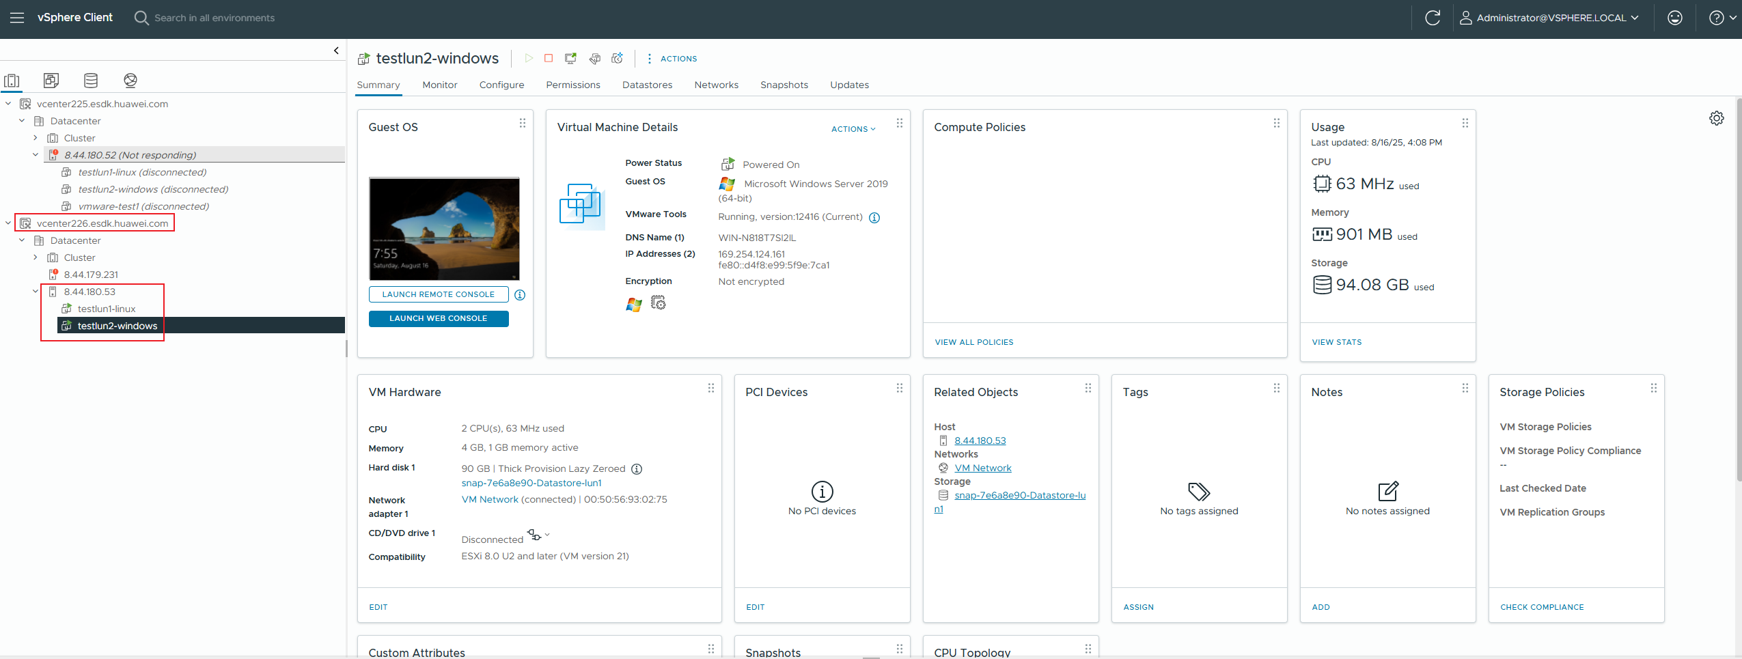This screenshot has width=1742, height=659.
Task: Switch to Storage inventory view
Action: (91, 81)
